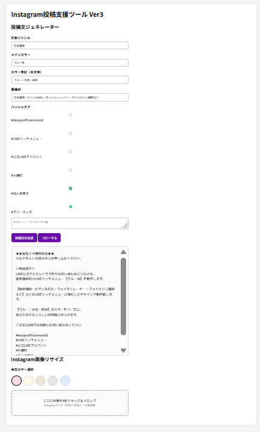Click the カラー表記（本文用） input field
The image size is (260, 432).
click(x=70, y=80)
